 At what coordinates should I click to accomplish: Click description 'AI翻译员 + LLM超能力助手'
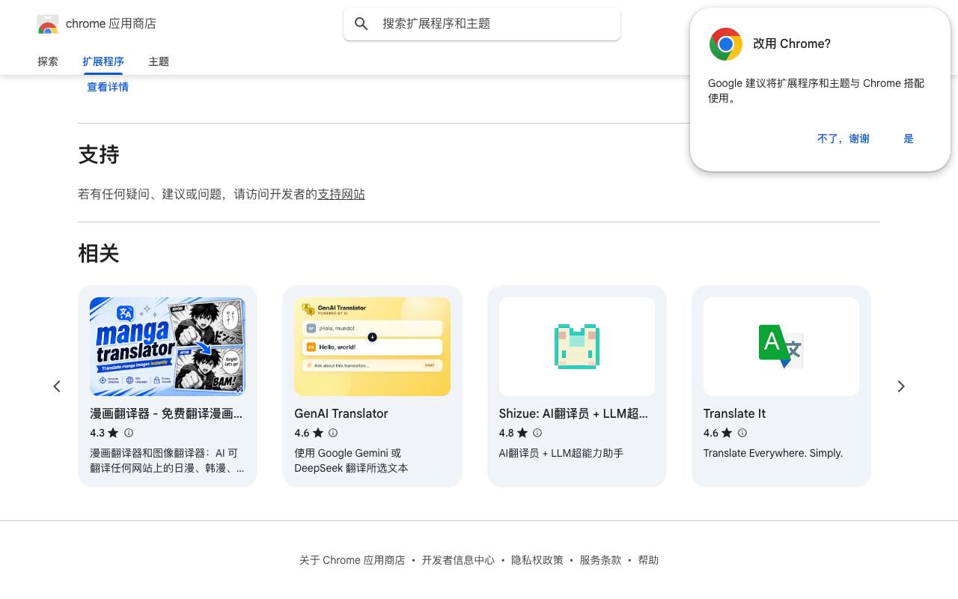561,453
